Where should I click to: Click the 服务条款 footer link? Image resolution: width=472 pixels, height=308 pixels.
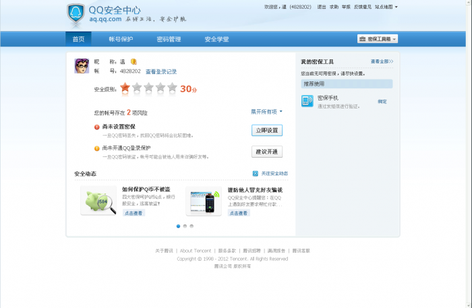227,251
